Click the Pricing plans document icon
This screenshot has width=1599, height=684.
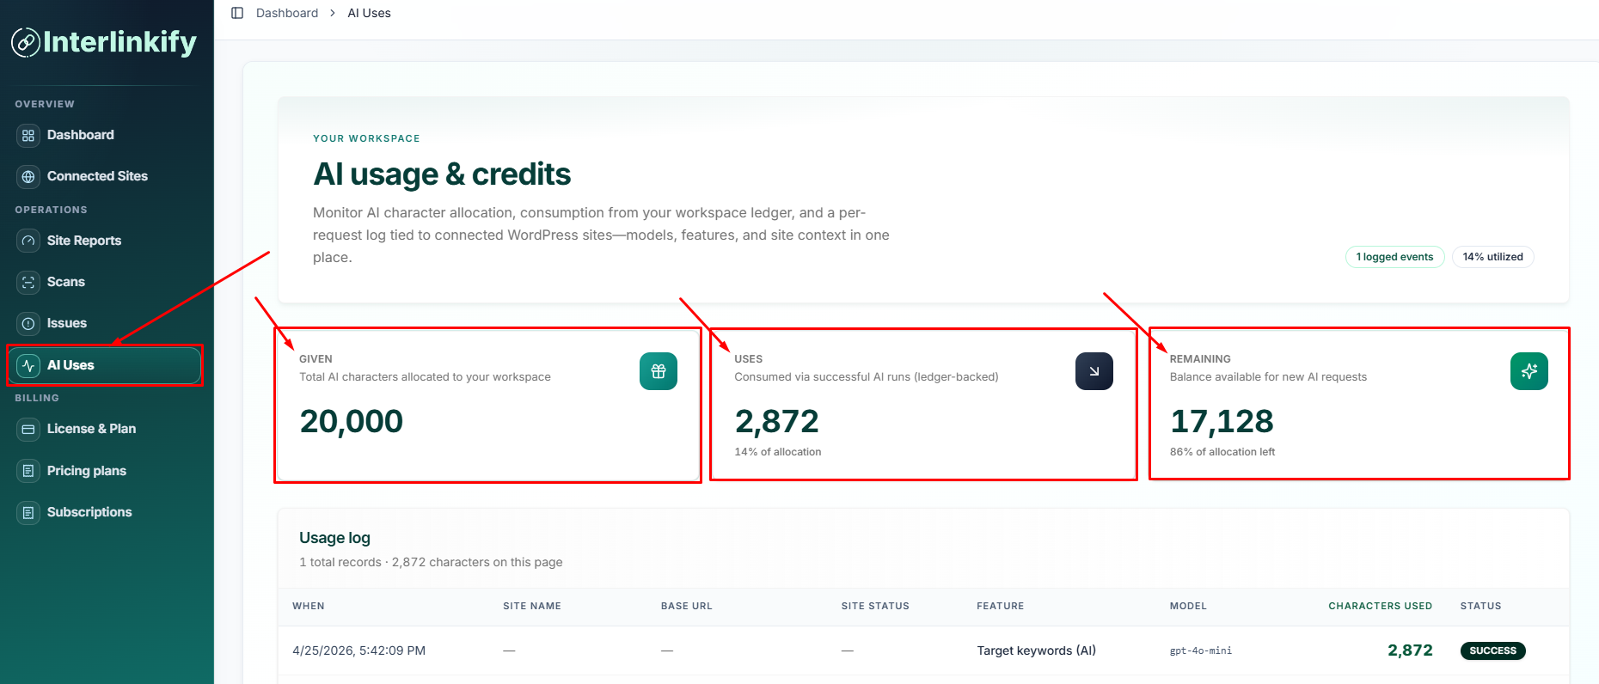28,471
